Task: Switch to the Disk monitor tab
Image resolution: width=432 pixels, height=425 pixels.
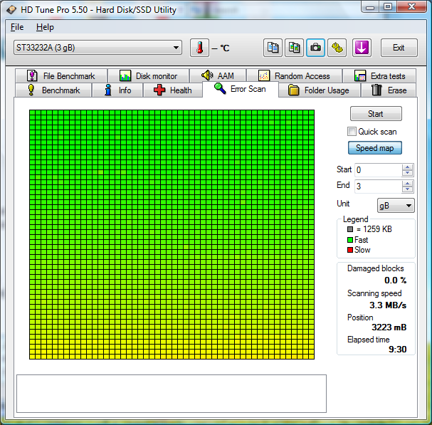Action: (149, 75)
